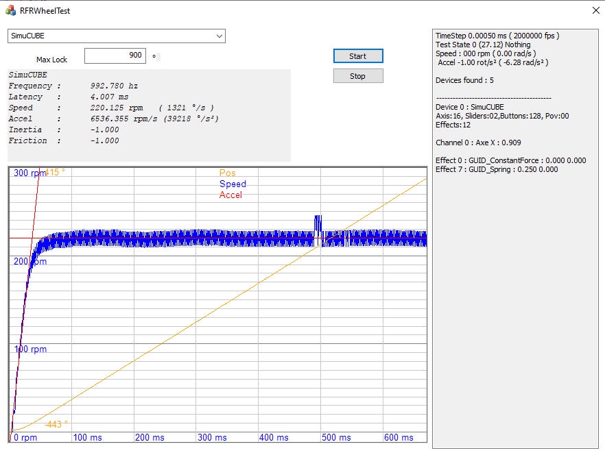This screenshot has width=605, height=455.
Task: Stop the wheel test
Action: [x=358, y=76]
